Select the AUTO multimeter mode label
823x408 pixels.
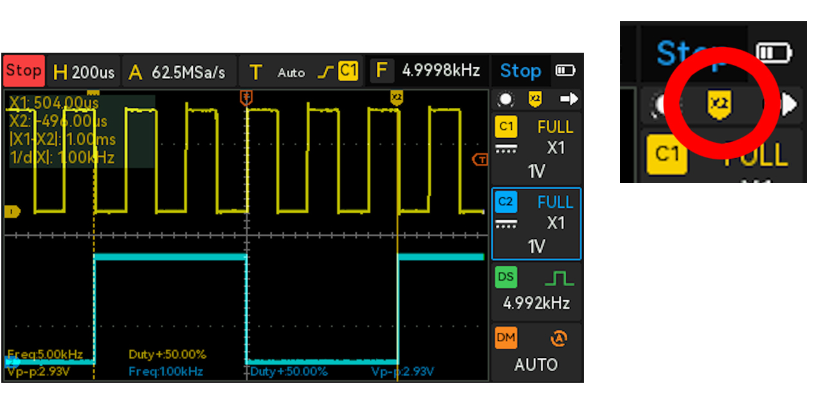(x=536, y=365)
